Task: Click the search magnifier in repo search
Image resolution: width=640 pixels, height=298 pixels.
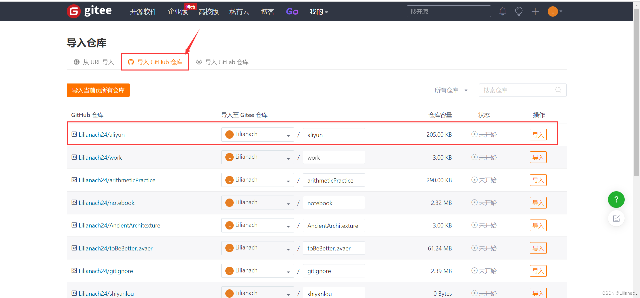Action: tap(558, 90)
